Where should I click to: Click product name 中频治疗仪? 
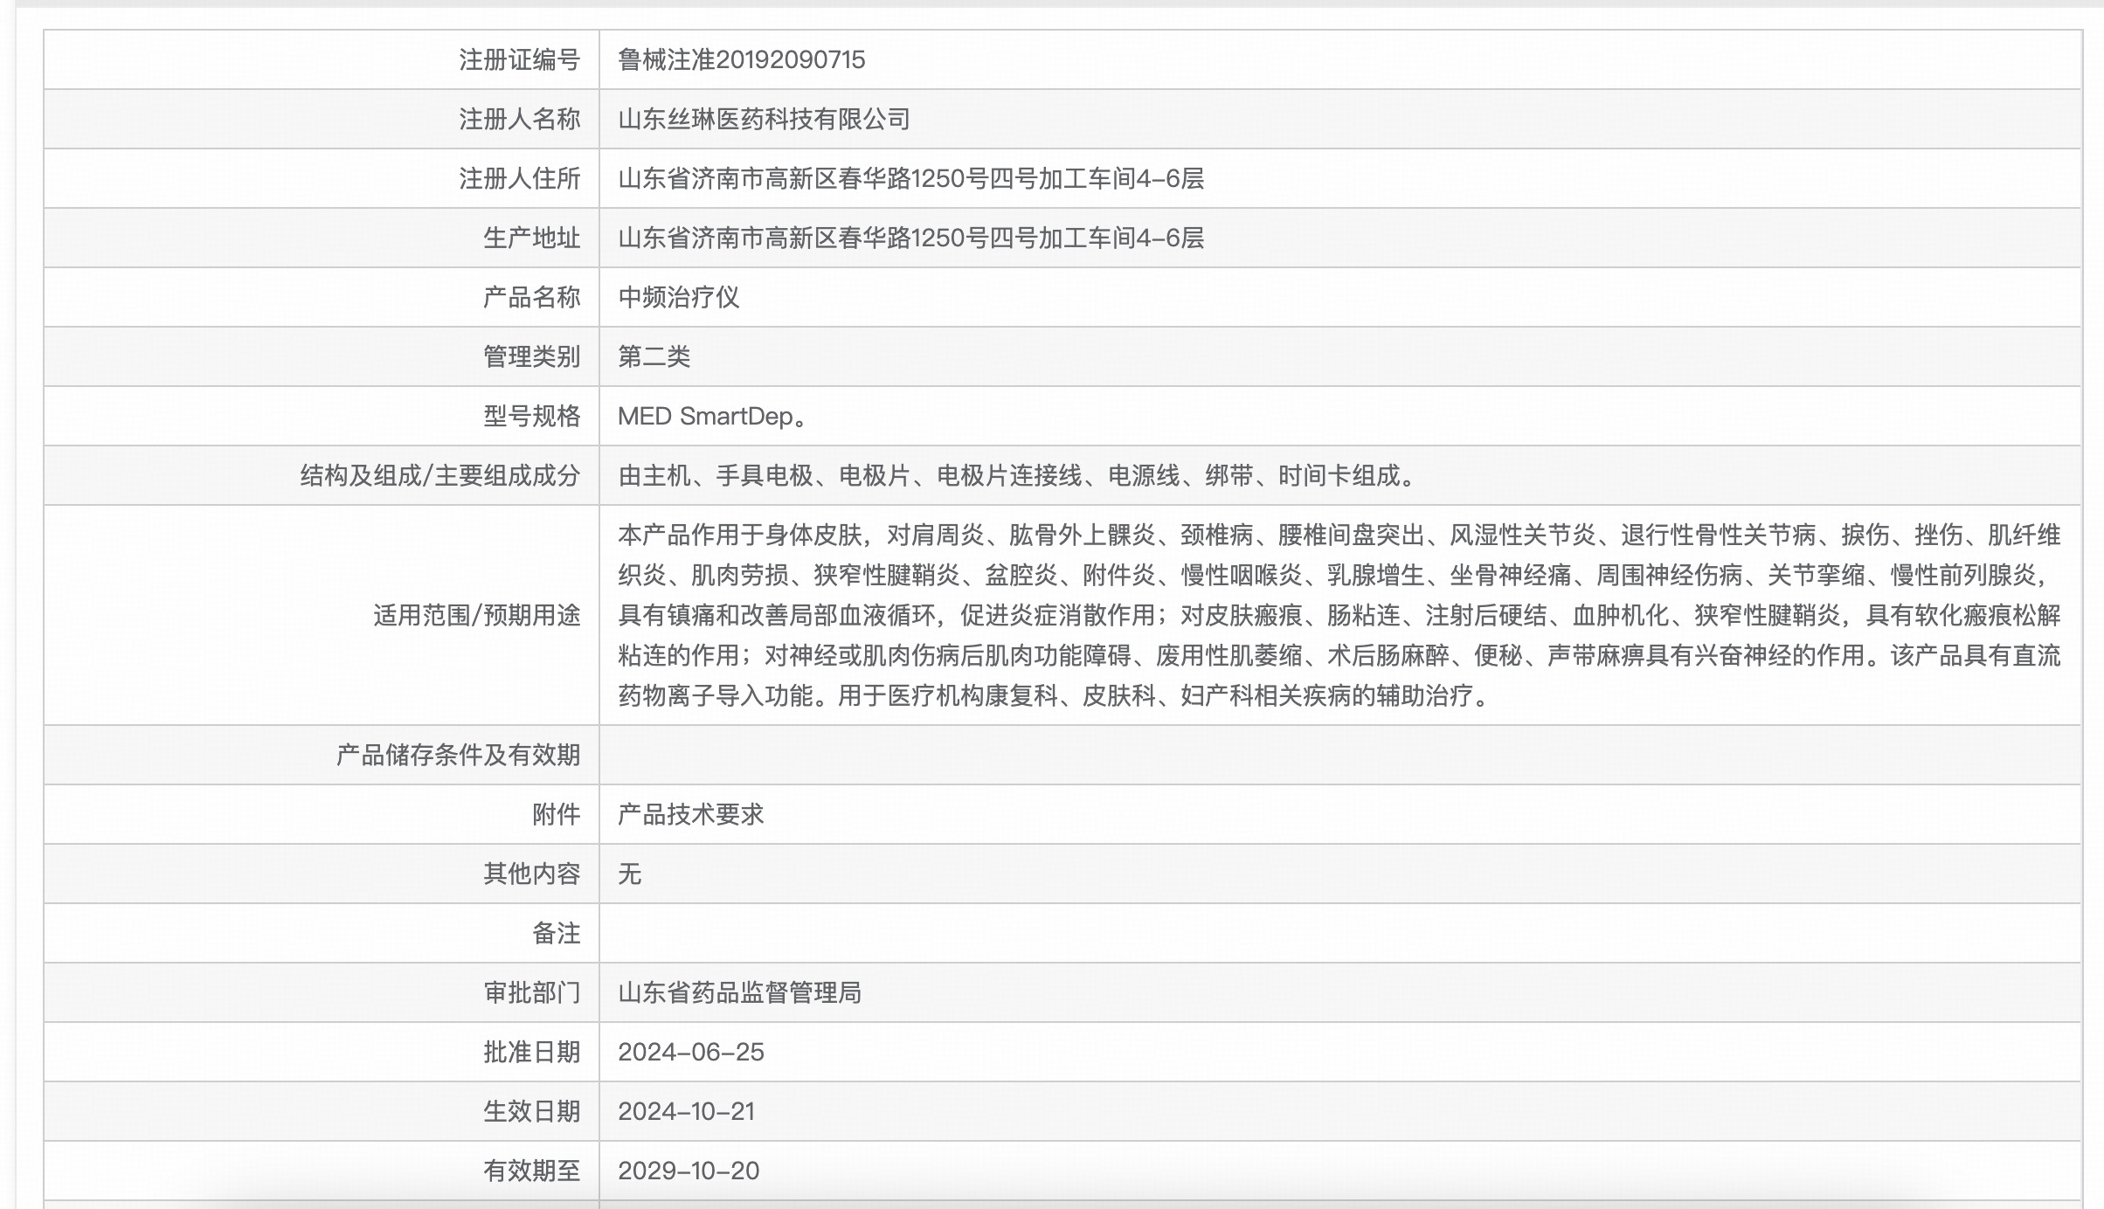pyautogui.click(x=678, y=297)
